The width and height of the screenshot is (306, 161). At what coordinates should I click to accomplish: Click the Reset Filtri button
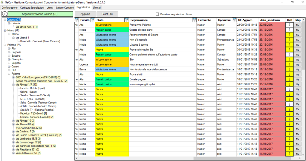107,14
